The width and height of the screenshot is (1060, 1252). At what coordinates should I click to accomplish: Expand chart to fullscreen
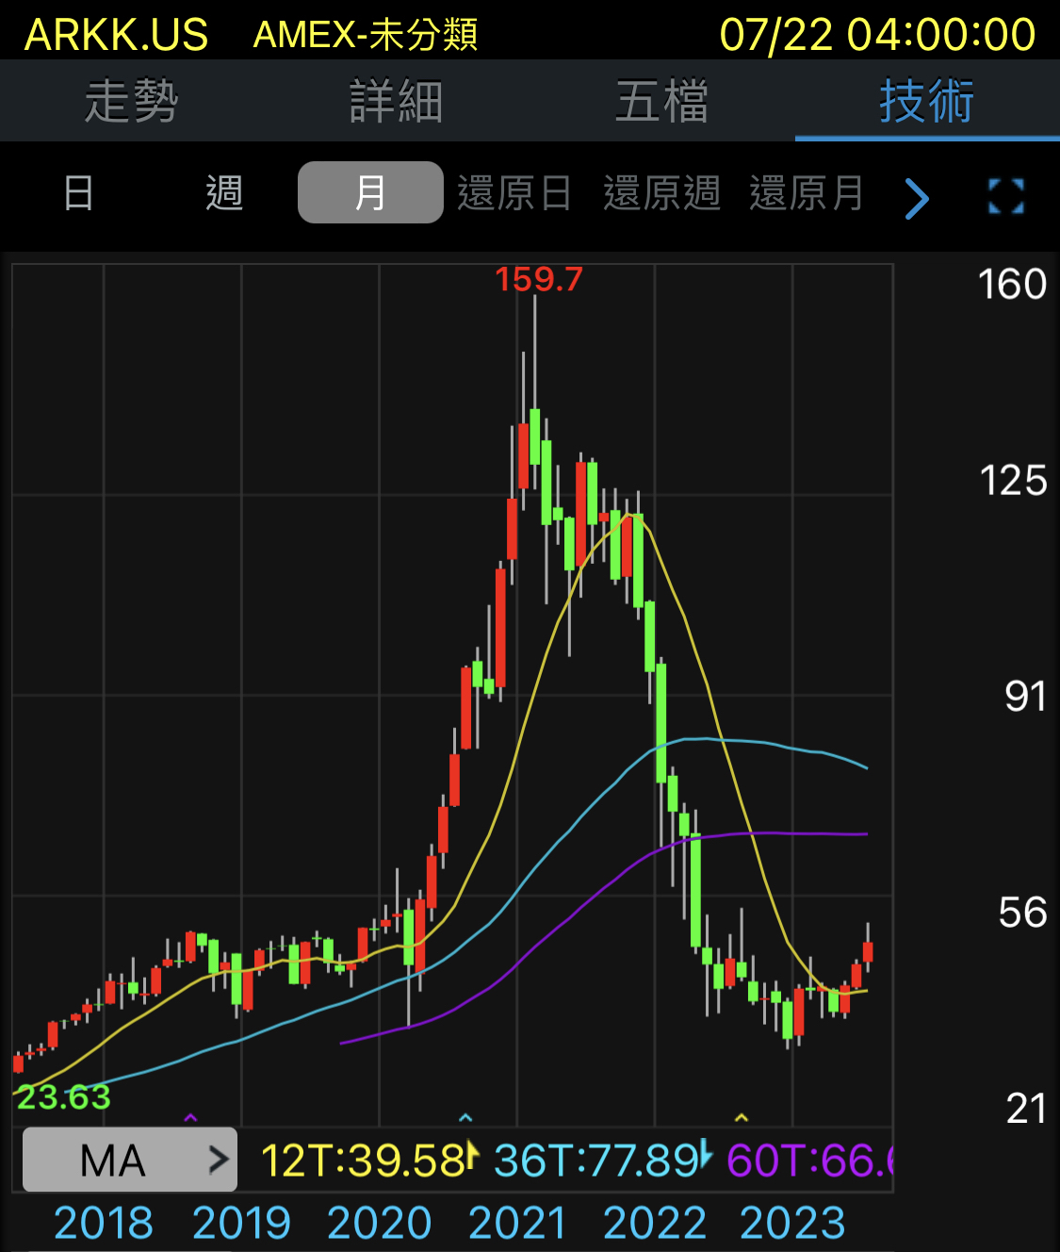click(x=1006, y=196)
